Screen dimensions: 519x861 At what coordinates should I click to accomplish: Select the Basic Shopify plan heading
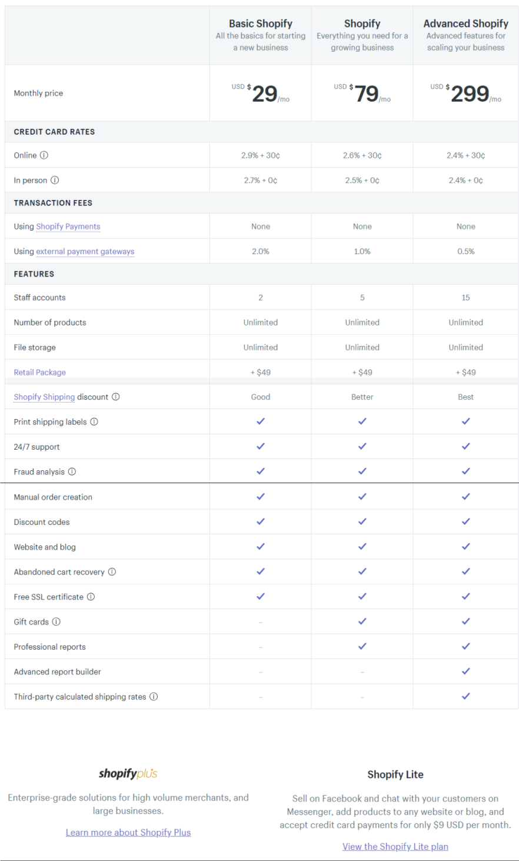pyautogui.click(x=261, y=24)
